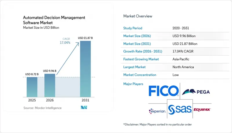
Task: Click the 'Study Period' label
Action: pos(133,28)
